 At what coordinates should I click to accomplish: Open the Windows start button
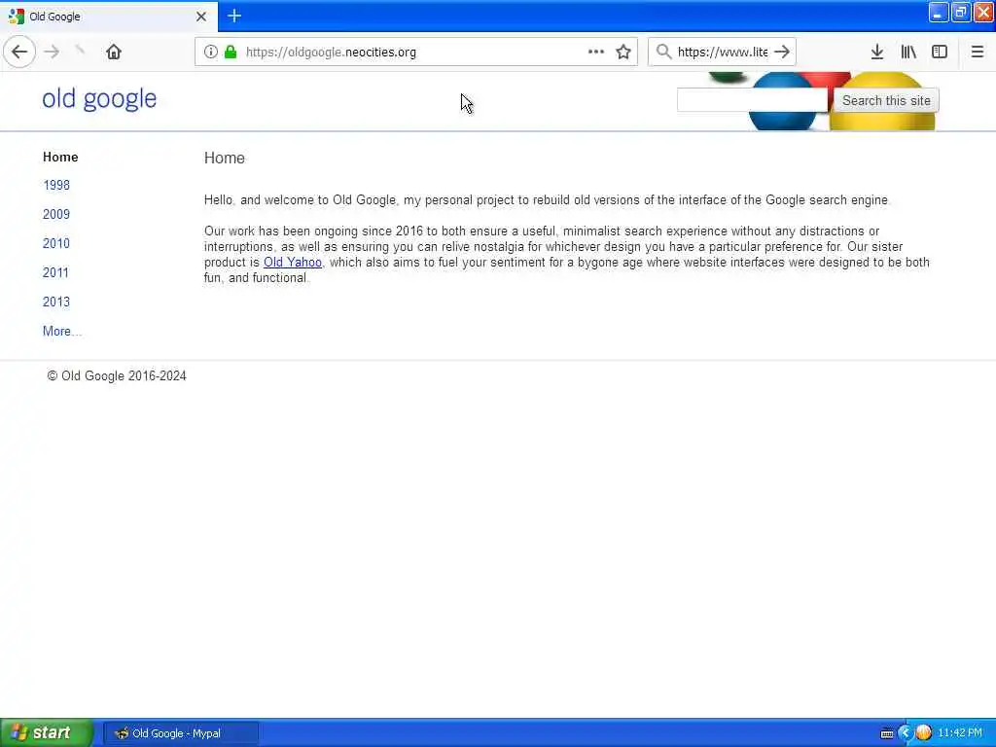coord(46,733)
